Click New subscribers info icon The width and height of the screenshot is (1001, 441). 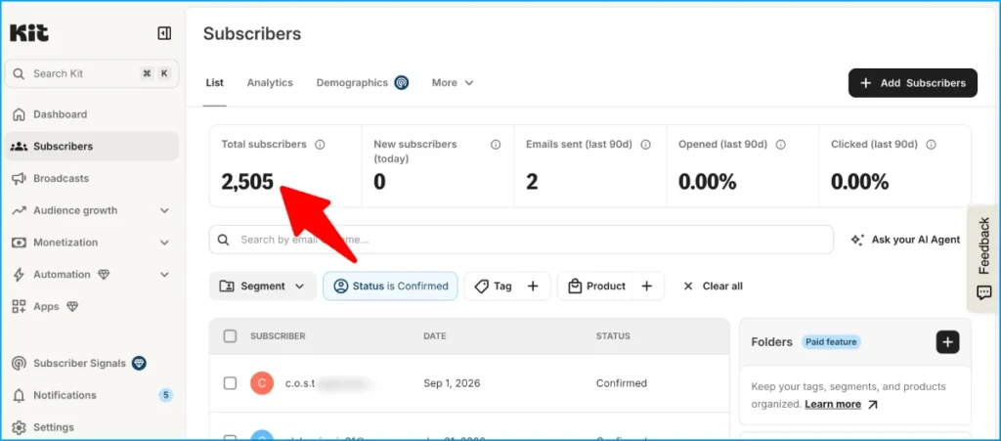pos(496,145)
